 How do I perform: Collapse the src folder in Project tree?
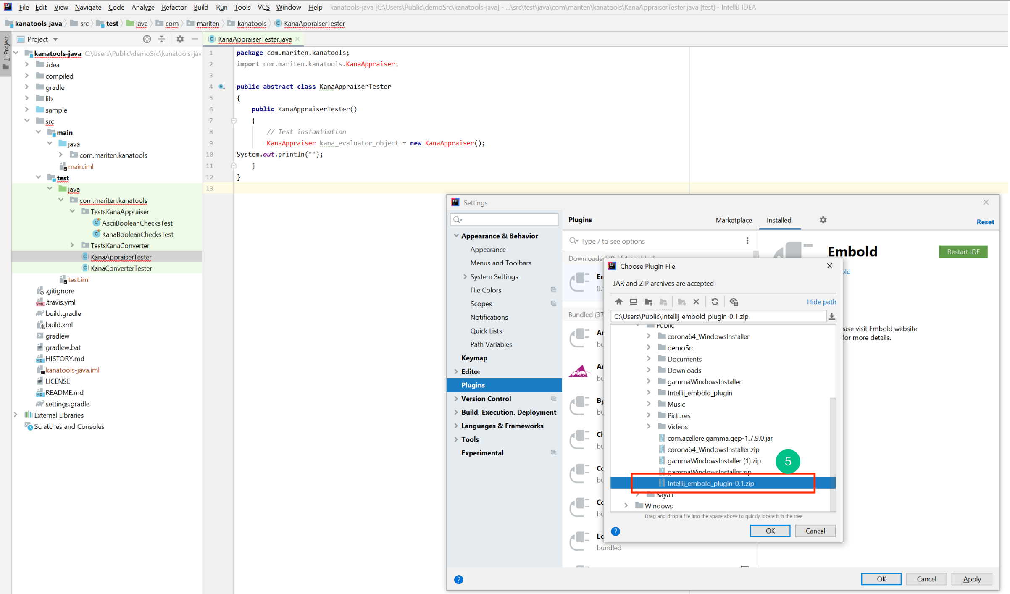[x=27, y=121]
